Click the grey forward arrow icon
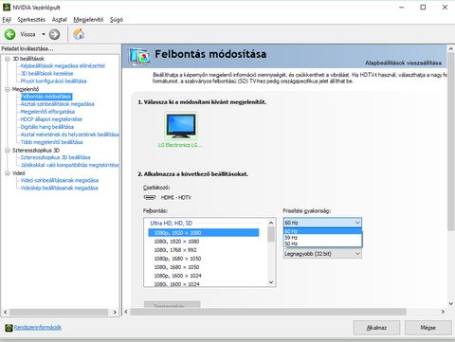The image size is (455, 342). 54,34
